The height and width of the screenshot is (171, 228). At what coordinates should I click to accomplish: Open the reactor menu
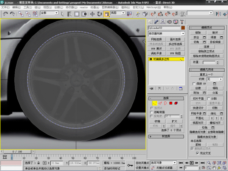84,7
